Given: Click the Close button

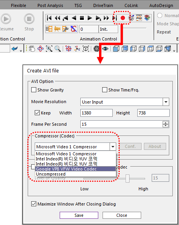Looking at the screenshot, I should click(x=122, y=215).
